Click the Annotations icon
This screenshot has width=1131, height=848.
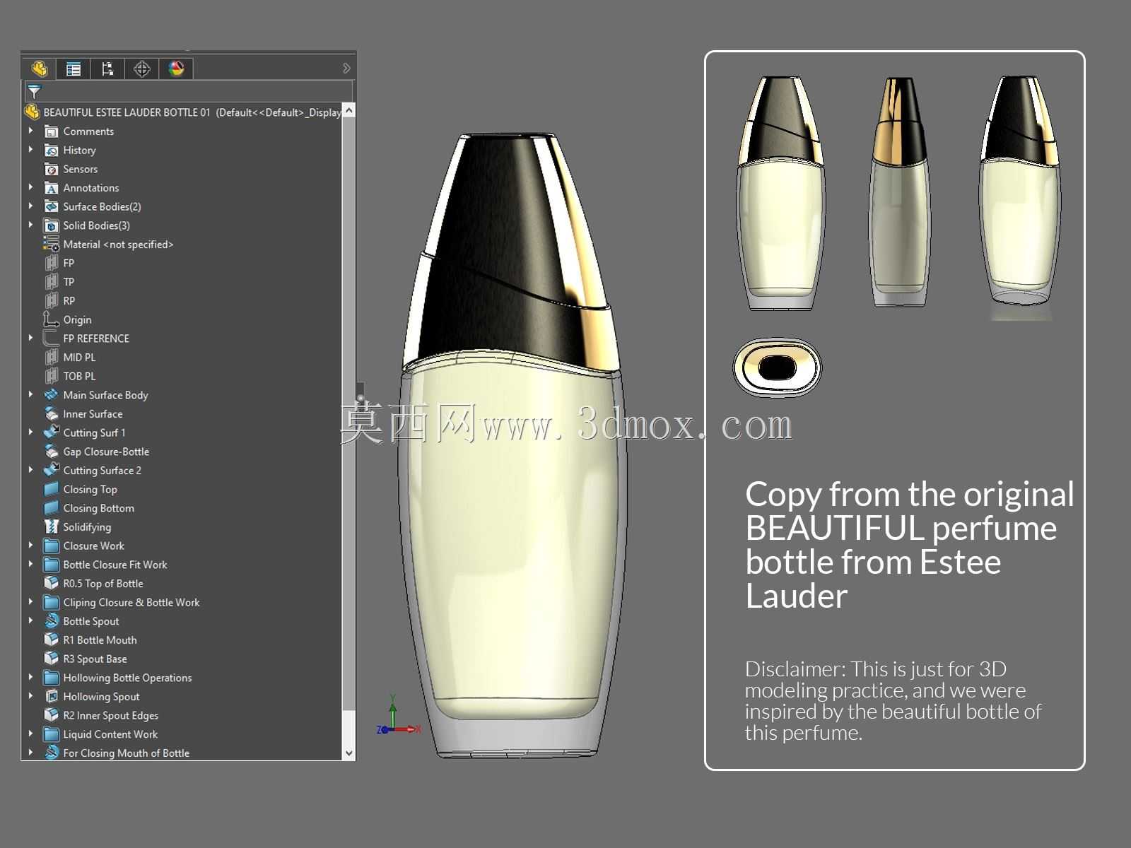pyautogui.click(x=51, y=188)
